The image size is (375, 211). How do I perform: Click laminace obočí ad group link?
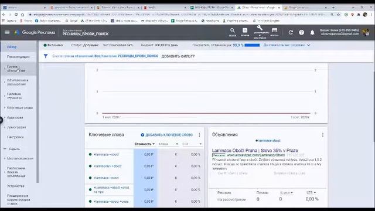click(269, 141)
